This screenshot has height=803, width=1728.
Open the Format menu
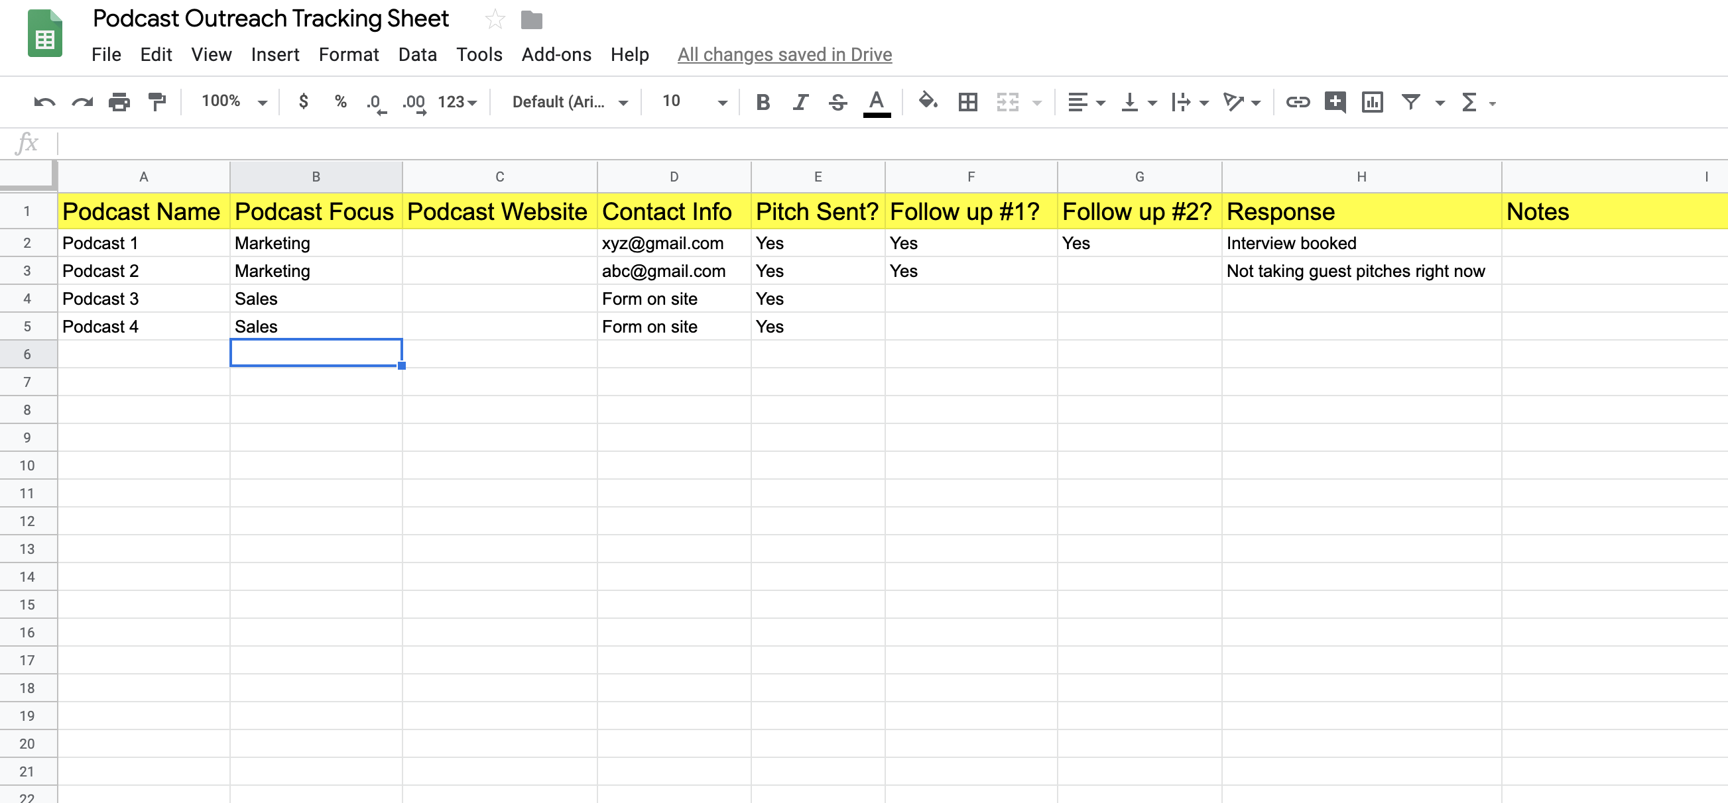pyautogui.click(x=349, y=54)
